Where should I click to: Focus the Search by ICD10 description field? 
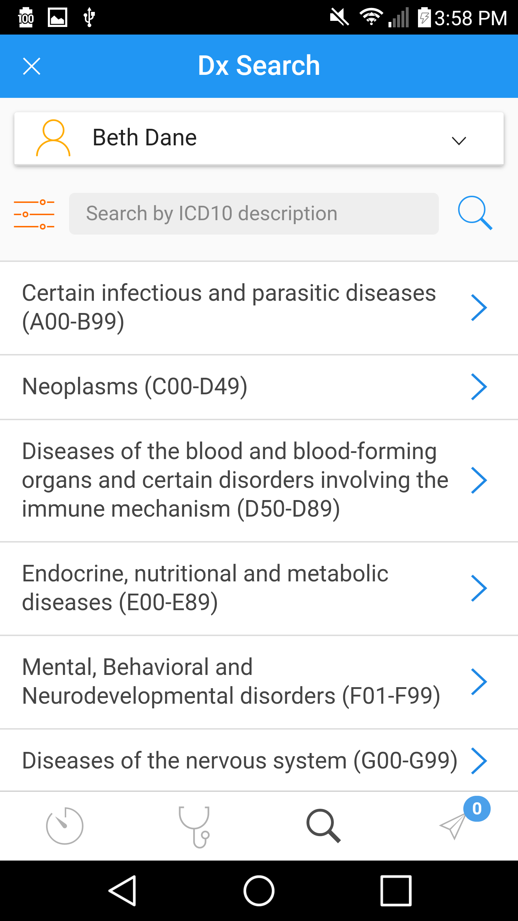pos(254,214)
